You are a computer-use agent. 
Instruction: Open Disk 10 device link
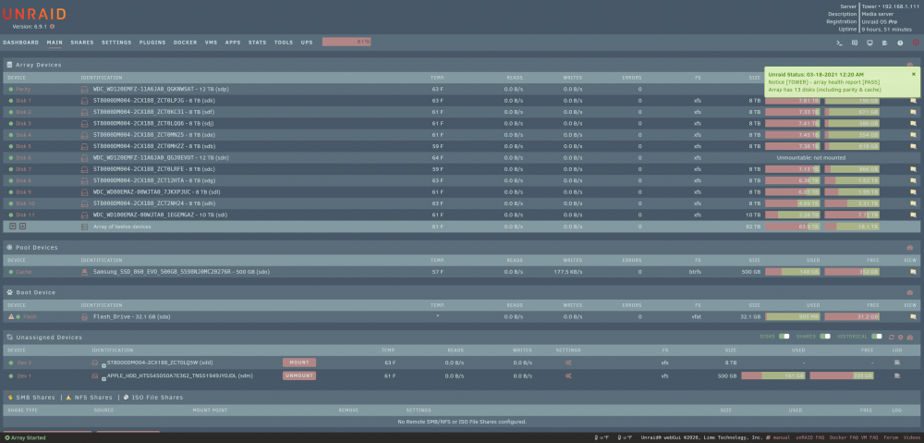25,203
